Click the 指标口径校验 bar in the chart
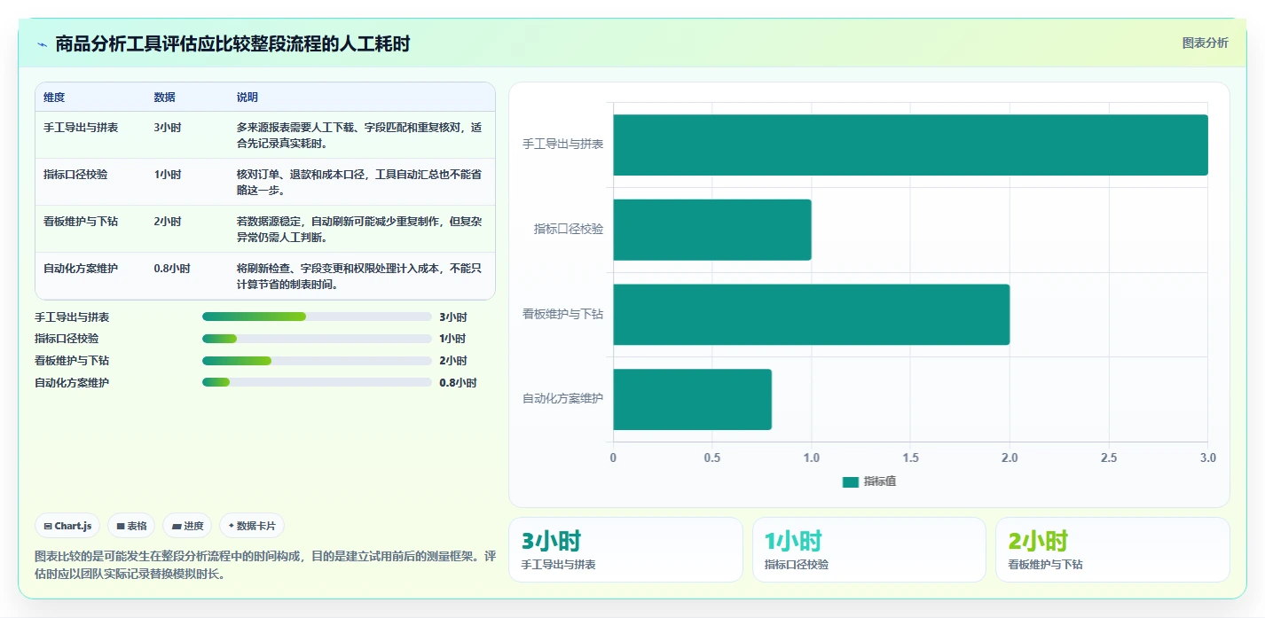This screenshot has height=618, width=1265. pyautogui.click(x=712, y=230)
